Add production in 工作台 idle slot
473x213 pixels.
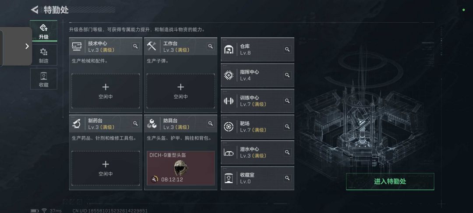click(181, 91)
